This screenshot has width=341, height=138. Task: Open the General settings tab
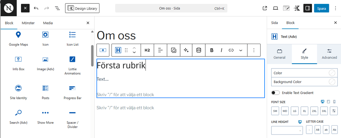point(280,54)
